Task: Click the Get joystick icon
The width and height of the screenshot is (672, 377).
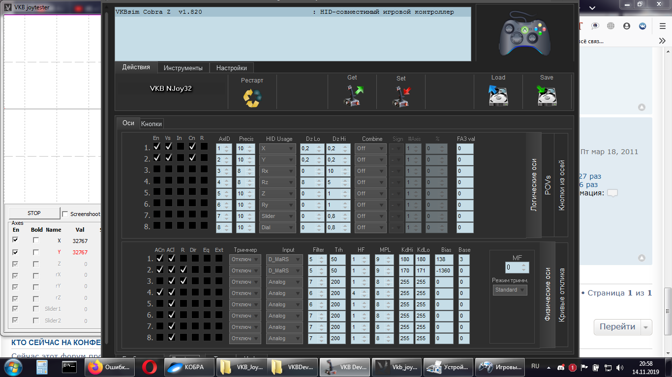Action: pyautogui.click(x=352, y=96)
